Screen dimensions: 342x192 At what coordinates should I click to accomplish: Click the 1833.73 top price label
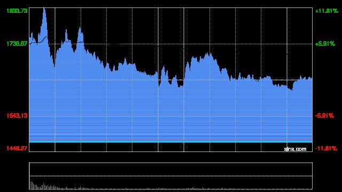pyautogui.click(x=17, y=11)
